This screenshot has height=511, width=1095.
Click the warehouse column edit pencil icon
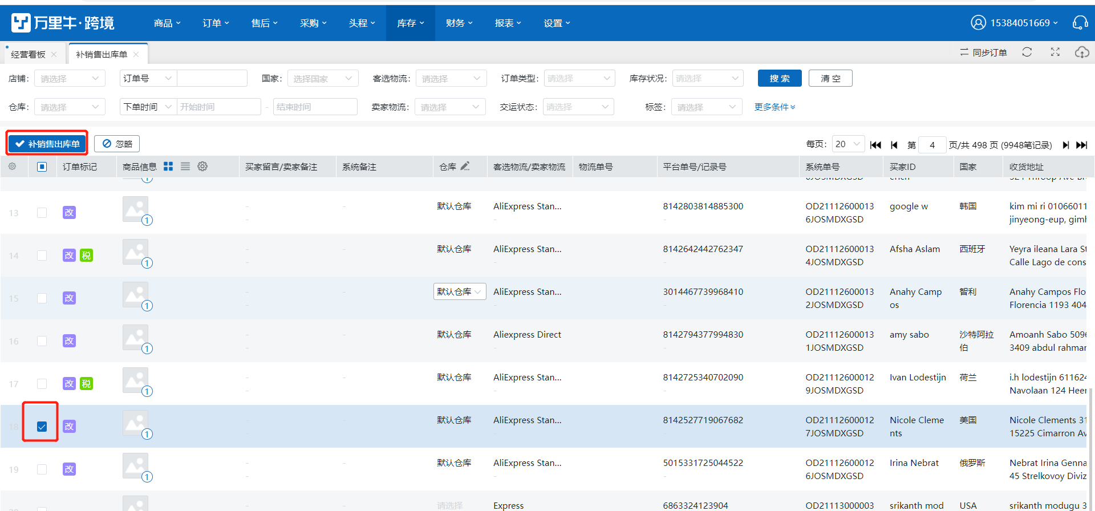tap(465, 166)
